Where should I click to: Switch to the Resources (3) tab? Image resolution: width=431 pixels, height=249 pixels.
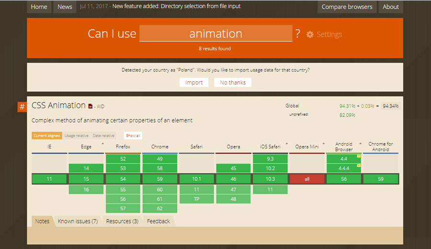(x=122, y=221)
